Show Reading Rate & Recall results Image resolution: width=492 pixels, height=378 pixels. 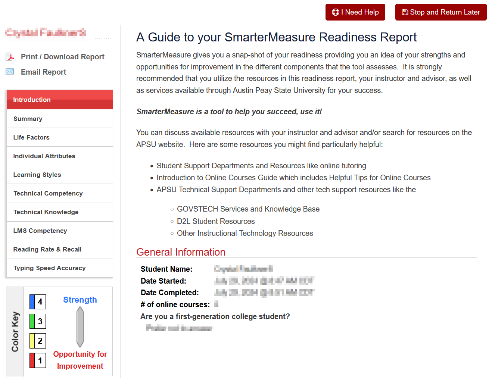pos(60,249)
